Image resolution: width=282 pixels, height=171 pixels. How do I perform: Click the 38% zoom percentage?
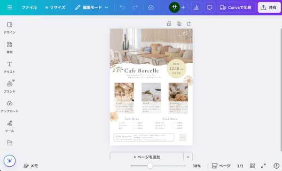tap(196, 166)
